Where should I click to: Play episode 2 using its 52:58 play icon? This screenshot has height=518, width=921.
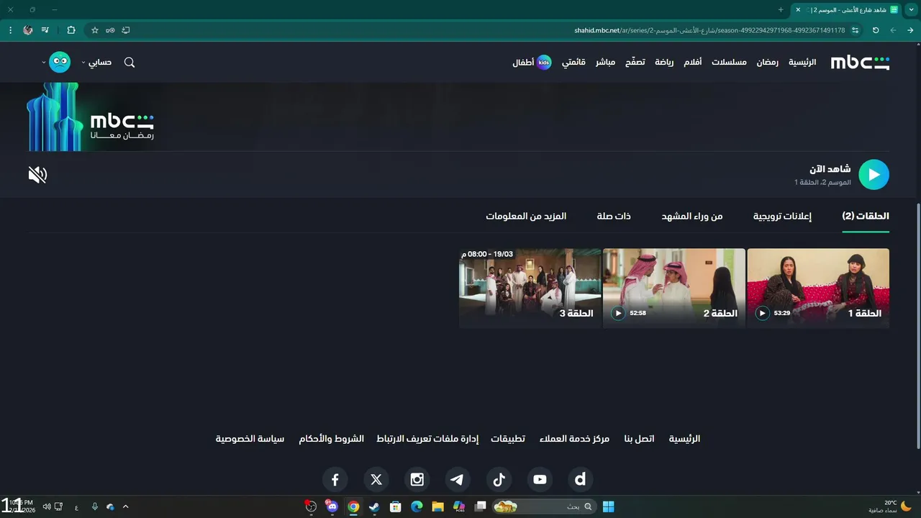click(618, 313)
